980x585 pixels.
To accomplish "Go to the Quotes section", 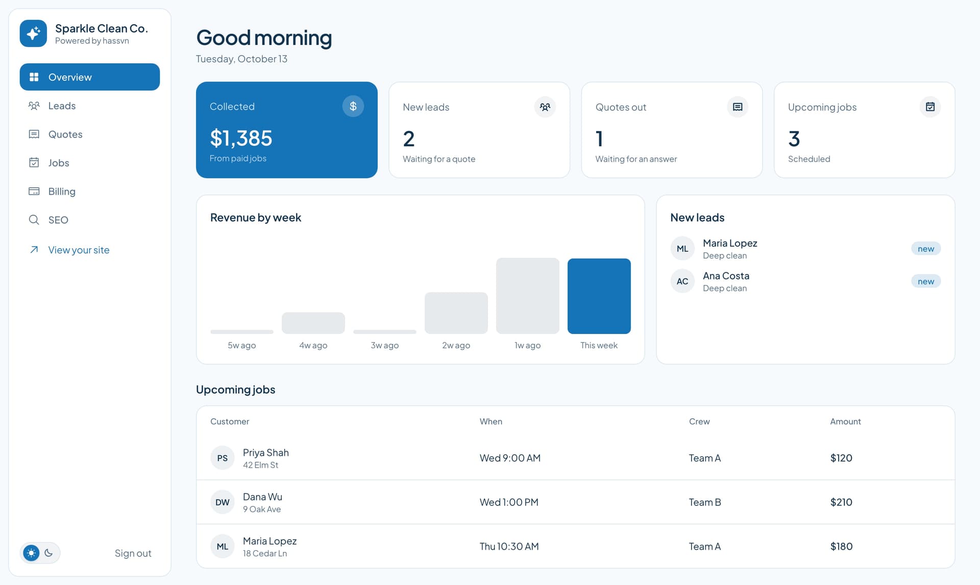I will [90, 134].
